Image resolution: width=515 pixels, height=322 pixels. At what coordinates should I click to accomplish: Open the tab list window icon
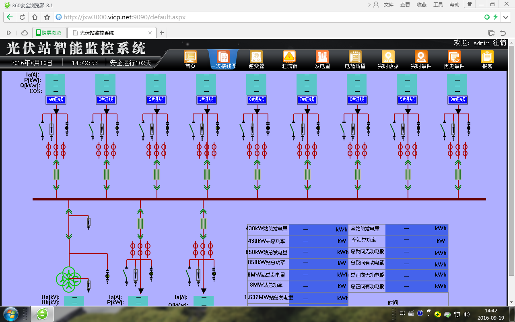[x=491, y=33]
